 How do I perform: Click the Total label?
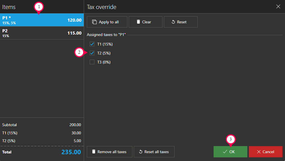(7, 152)
